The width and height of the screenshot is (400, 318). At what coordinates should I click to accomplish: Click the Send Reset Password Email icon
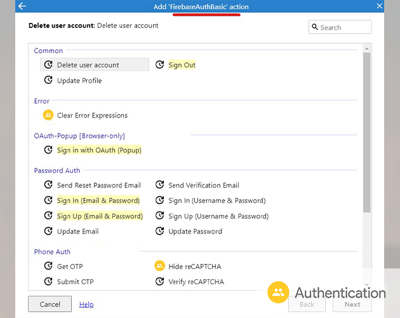48,185
